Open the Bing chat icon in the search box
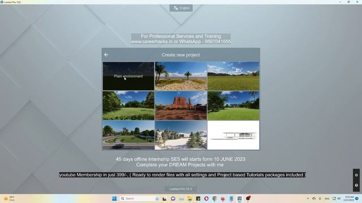362x203 pixels. [x=157, y=198]
